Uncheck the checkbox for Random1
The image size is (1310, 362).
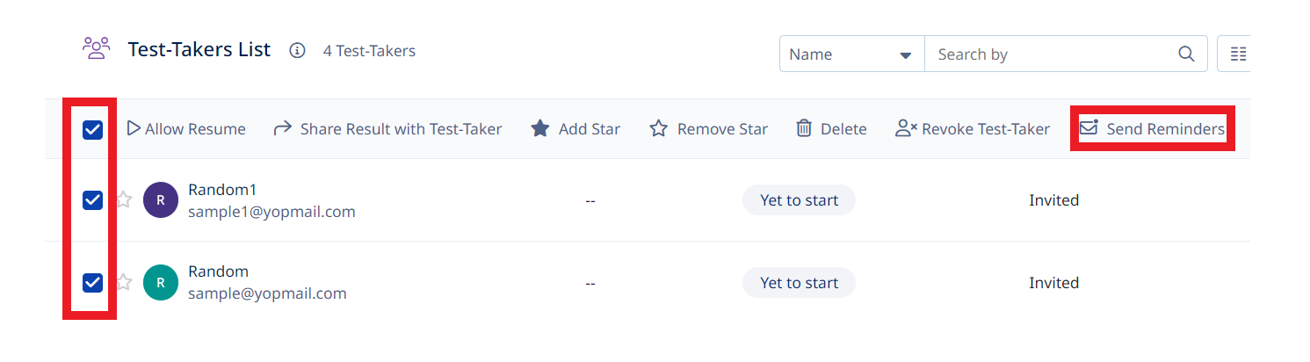point(92,200)
